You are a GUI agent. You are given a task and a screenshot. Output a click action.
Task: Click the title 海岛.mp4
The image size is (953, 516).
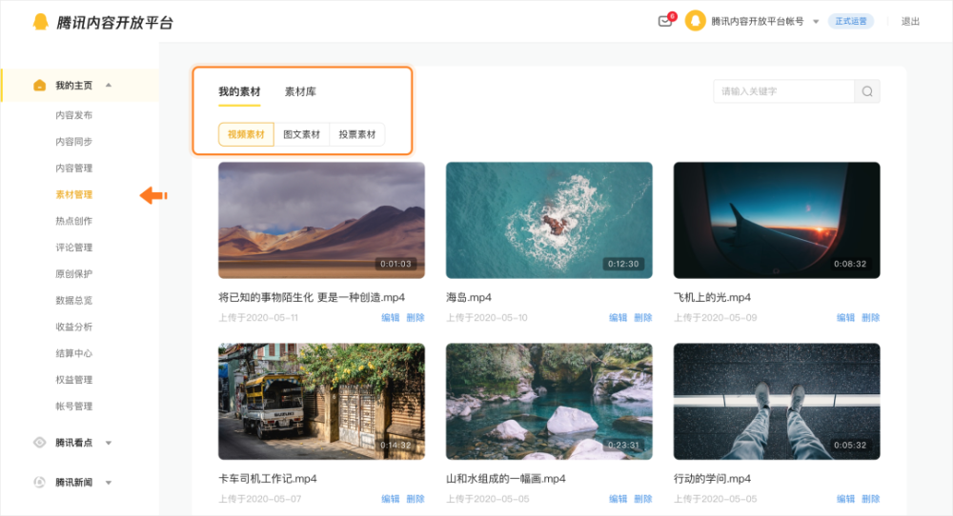point(469,297)
